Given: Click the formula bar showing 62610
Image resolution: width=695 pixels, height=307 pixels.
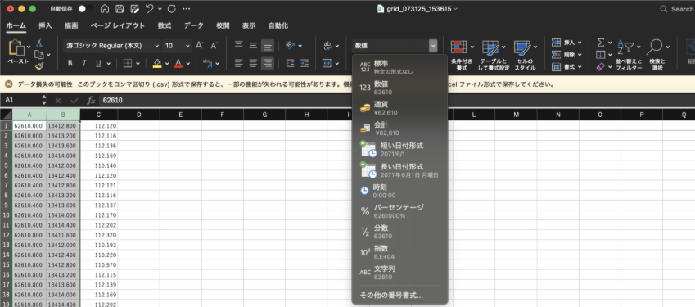Looking at the screenshot, I should coord(397,100).
